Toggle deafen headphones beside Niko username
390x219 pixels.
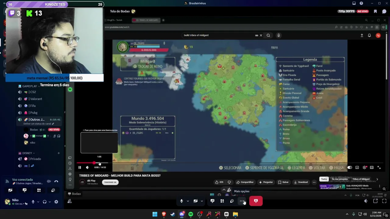click(x=45, y=202)
